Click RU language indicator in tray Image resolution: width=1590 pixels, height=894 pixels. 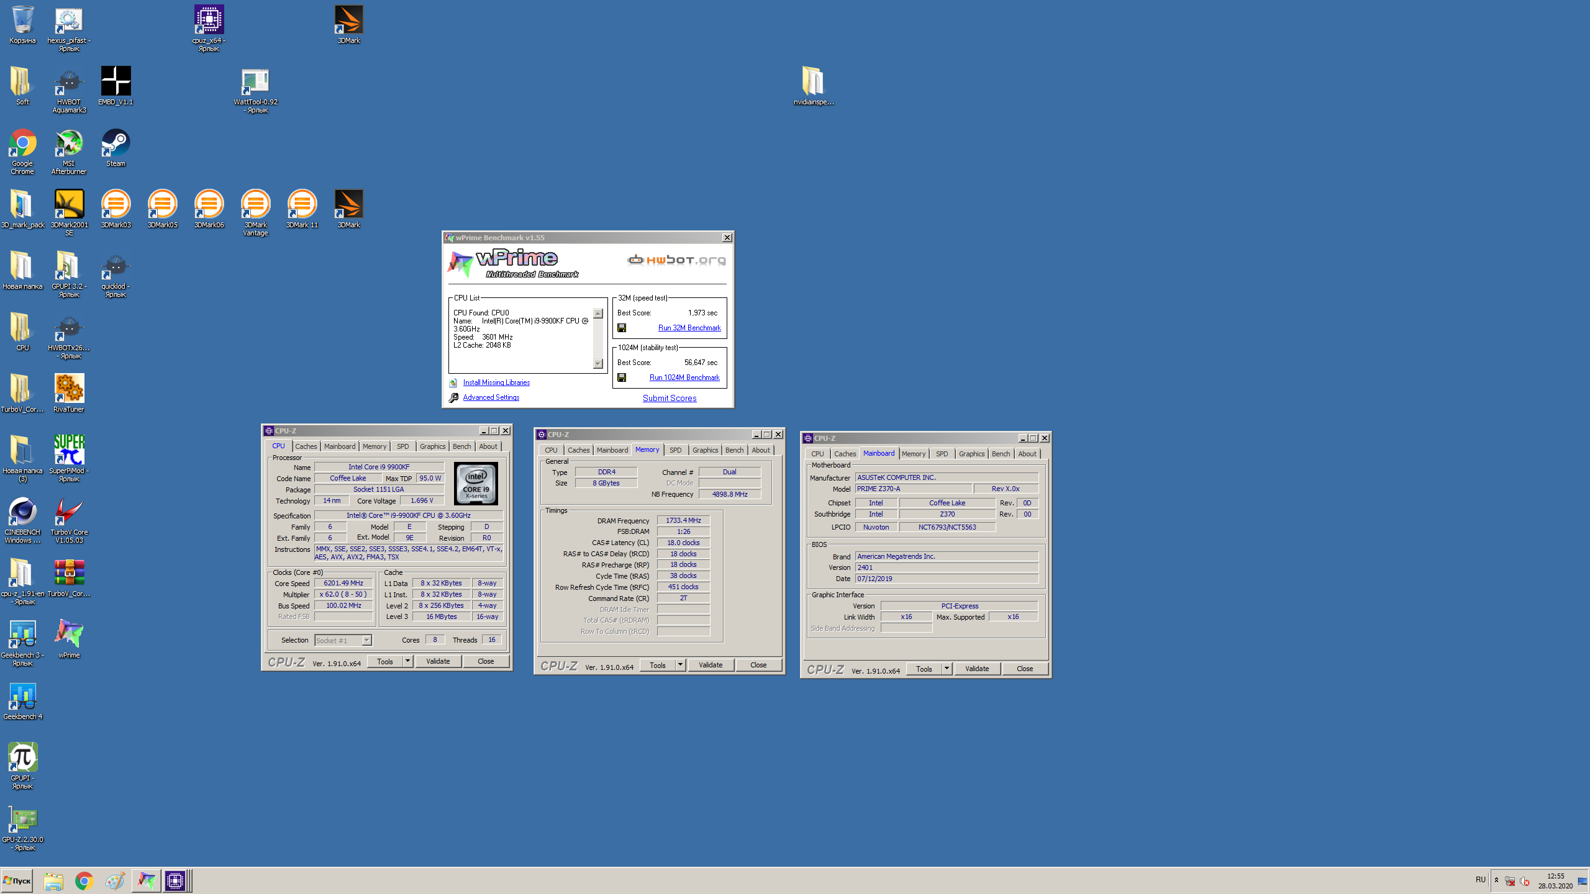pyautogui.click(x=1481, y=880)
